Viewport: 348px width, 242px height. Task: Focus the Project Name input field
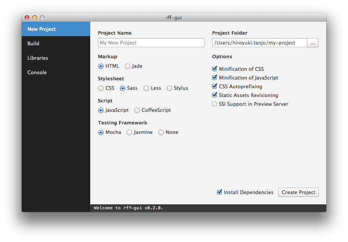151,43
